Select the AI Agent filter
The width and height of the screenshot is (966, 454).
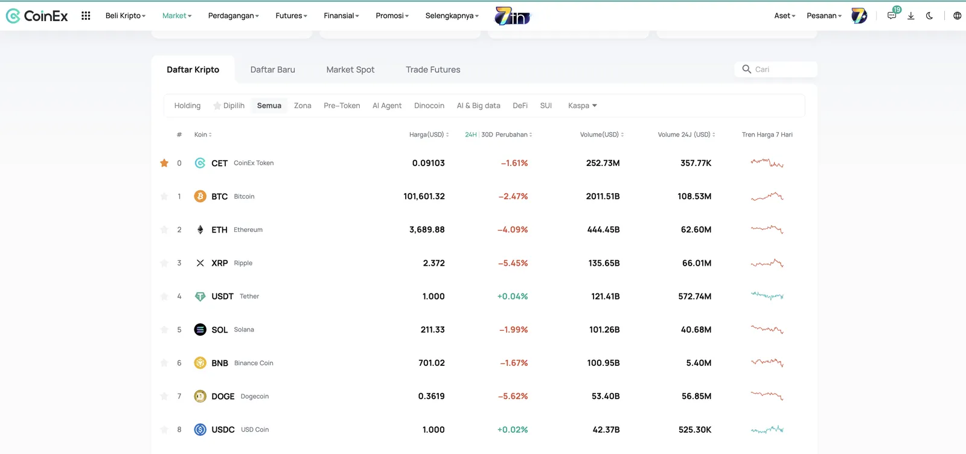tap(387, 106)
